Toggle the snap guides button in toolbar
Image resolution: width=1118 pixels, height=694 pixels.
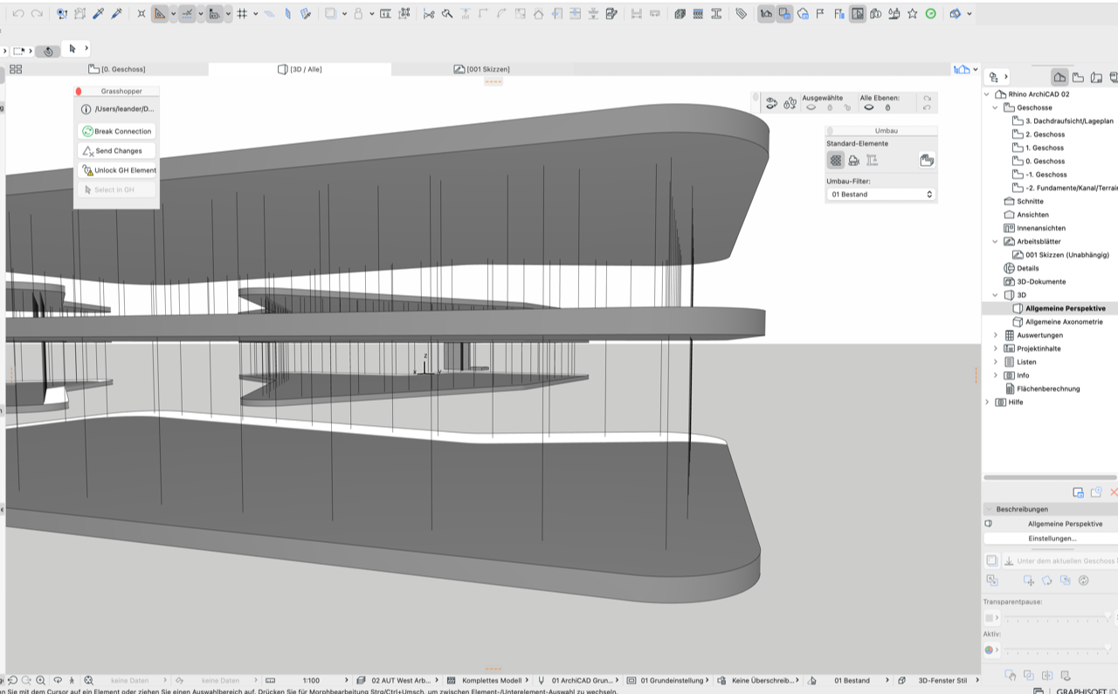(188, 14)
